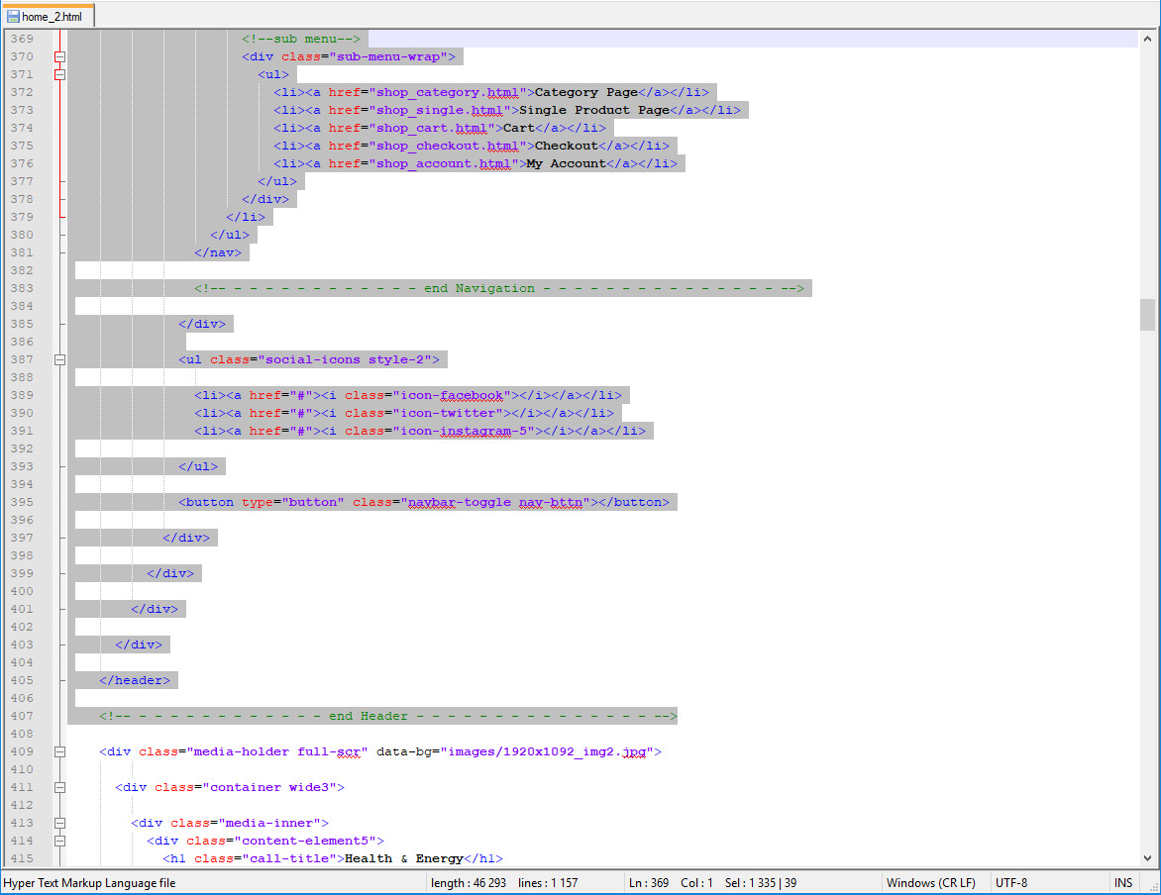Fold the content-element5 div at line 414
1161x895 pixels.
coord(59,841)
